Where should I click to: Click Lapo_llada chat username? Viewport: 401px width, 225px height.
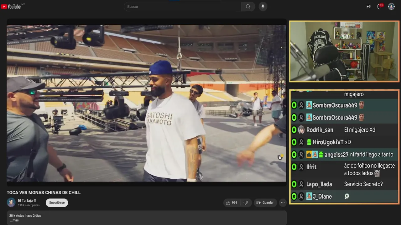[x=319, y=184]
